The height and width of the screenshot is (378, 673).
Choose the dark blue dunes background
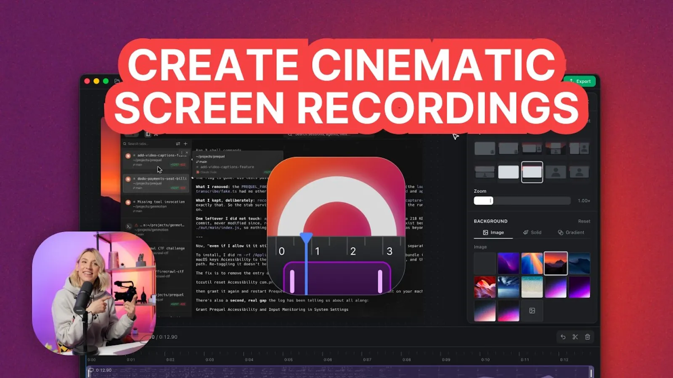tap(579, 263)
